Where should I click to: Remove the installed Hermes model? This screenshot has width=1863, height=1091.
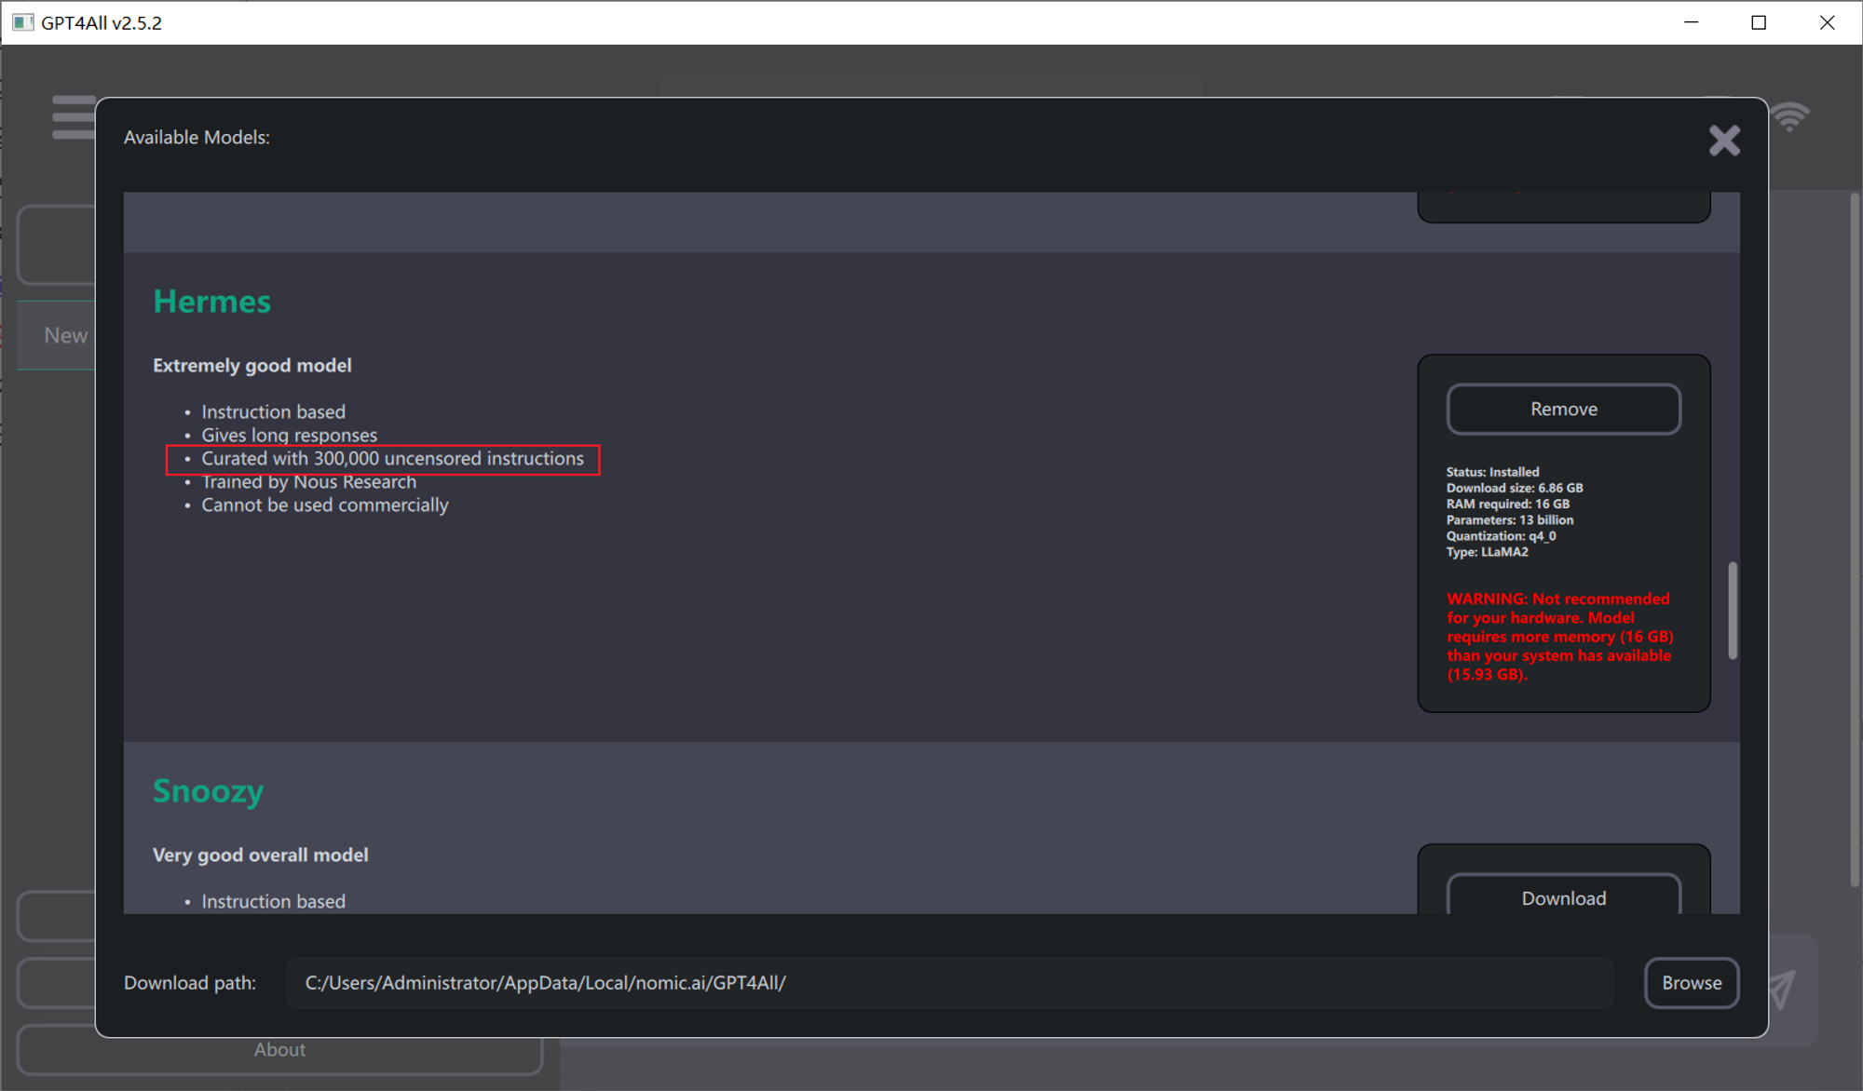tap(1563, 410)
